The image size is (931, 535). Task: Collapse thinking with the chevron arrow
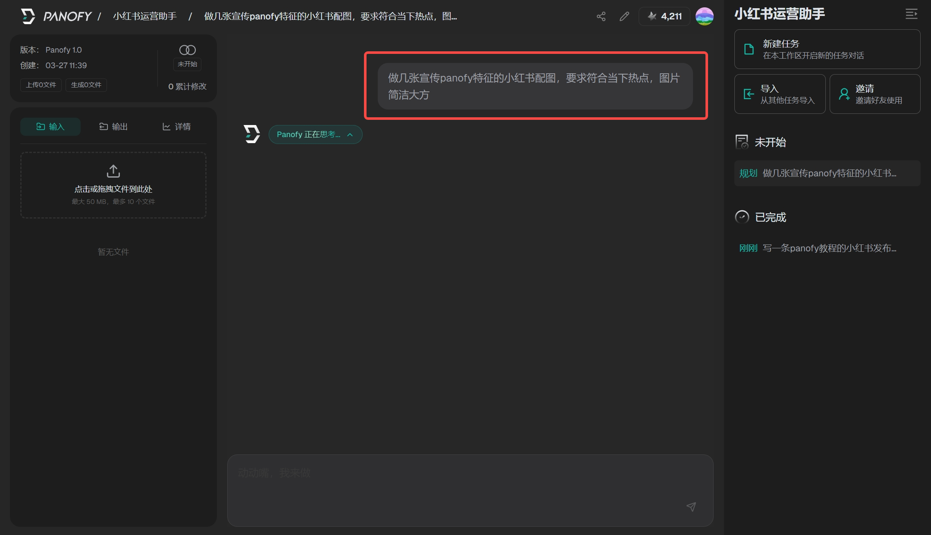coord(350,135)
